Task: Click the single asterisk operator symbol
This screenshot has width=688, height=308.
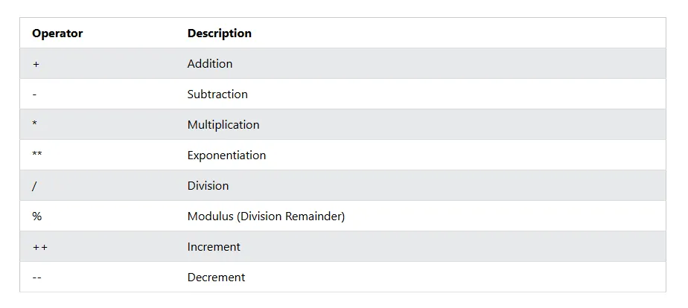Action: [x=35, y=124]
